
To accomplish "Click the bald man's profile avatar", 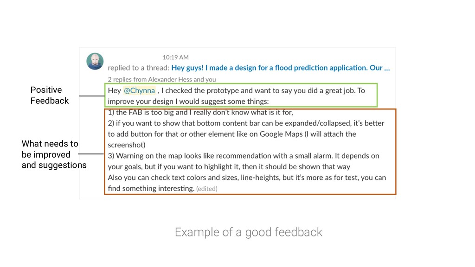I will 95,61.
